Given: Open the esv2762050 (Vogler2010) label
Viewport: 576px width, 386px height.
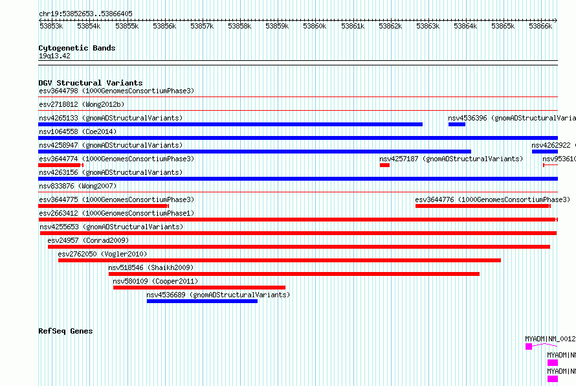Looking at the screenshot, I should (102, 254).
